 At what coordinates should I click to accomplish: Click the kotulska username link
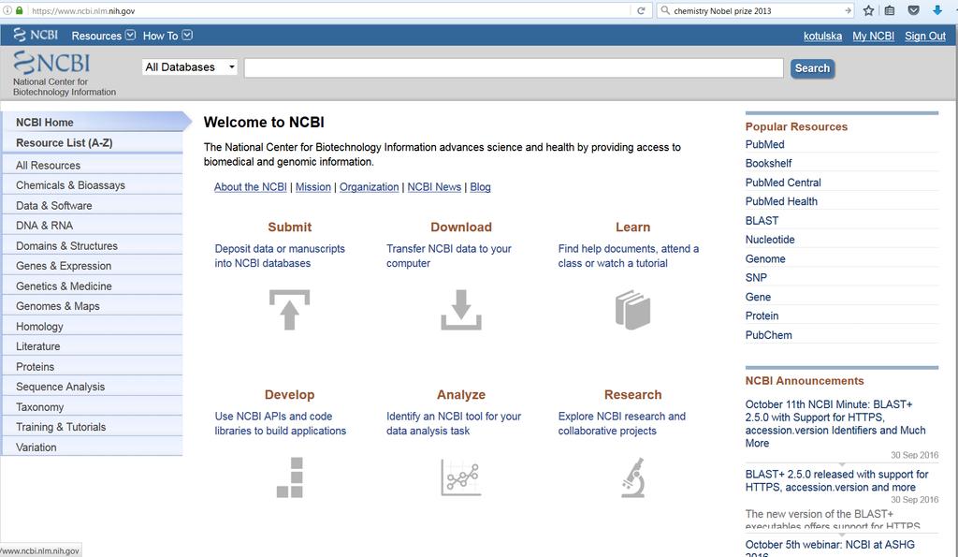[x=822, y=37]
